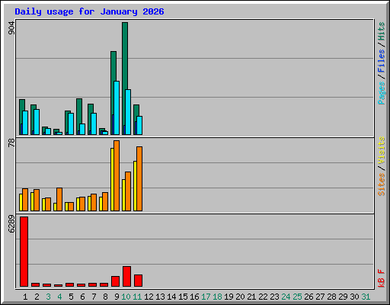Click day label 30 on the x-axis

(354, 297)
